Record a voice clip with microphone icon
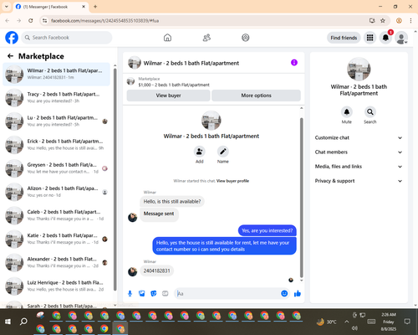This screenshot has width=418, height=335. (130, 293)
